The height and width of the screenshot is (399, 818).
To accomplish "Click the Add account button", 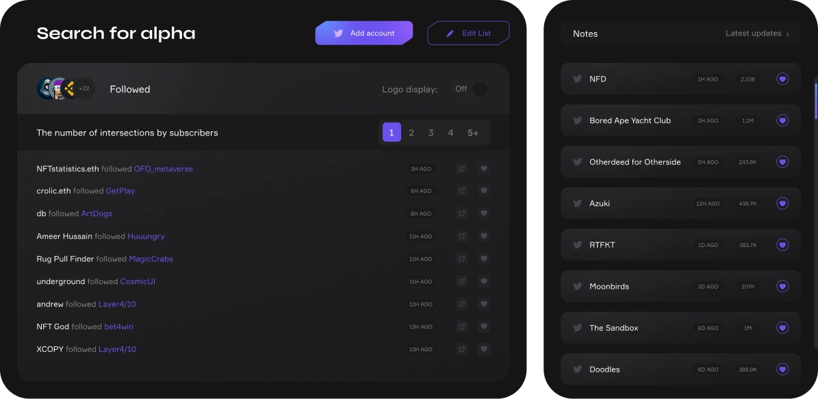I will (364, 33).
